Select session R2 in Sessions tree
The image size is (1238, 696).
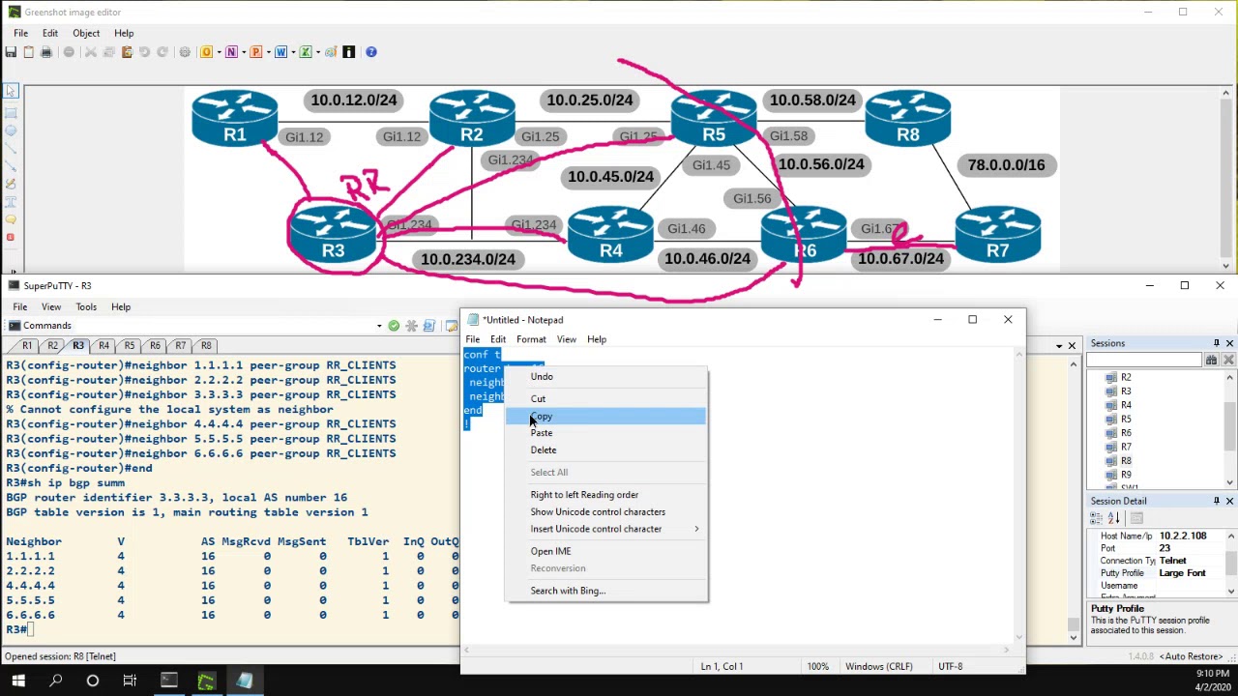tap(1126, 378)
